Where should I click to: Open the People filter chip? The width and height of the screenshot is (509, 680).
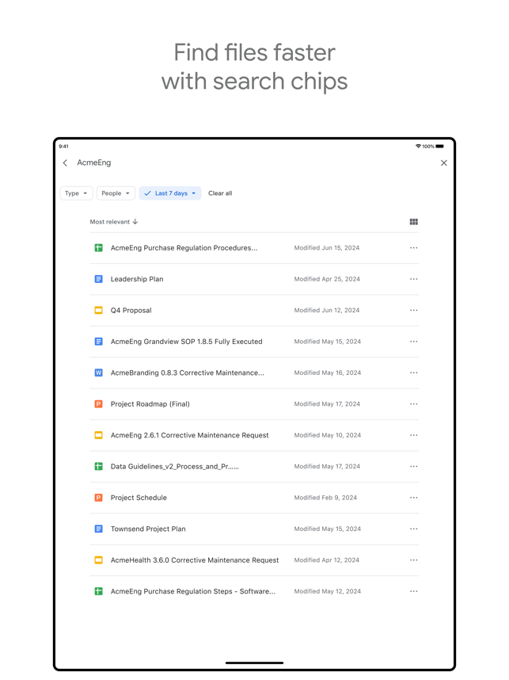click(116, 193)
